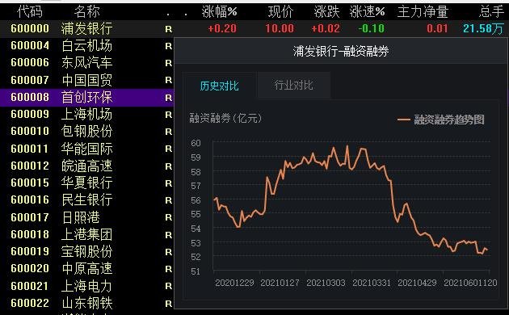Click 浦发银行 speed value -0.10
The width and height of the screenshot is (509, 315).
(372, 28)
